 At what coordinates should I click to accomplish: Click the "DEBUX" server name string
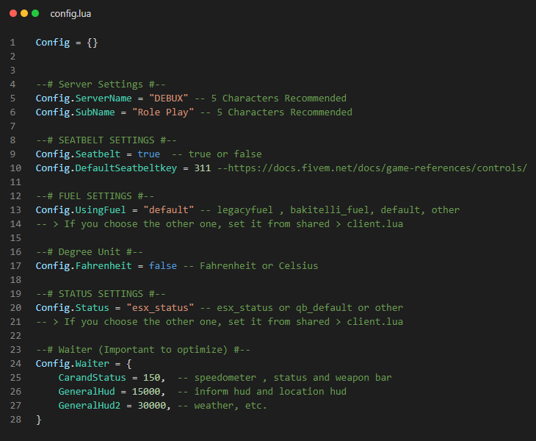pos(169,98)
